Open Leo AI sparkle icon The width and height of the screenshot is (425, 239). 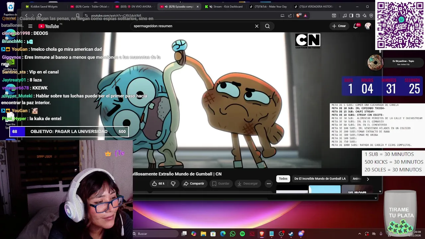(x=365, y=16)
